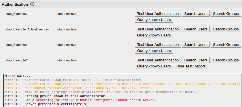The width and height of the screenshot is (242, 107).
Task: Select the Ldap_Example2 authenticator name
Action: pyautogui.click(x=16, y=14)
